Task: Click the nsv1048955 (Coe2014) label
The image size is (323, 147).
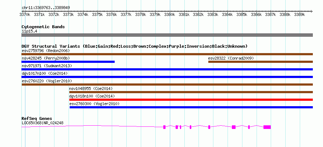Action: [91, 88]
